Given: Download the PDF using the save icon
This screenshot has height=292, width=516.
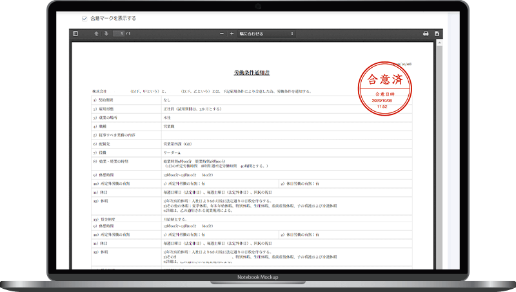Looking at the screenshot, I should click(437, 34).
